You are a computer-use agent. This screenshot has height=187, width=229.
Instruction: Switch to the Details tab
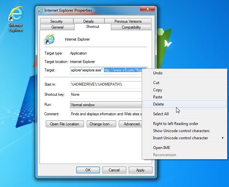point(89,21)
